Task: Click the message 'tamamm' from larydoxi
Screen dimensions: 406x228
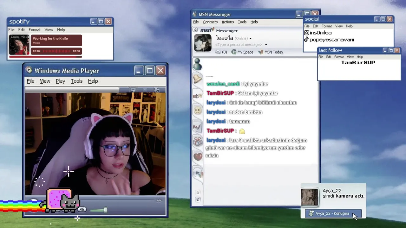Action: click(239, 122)
